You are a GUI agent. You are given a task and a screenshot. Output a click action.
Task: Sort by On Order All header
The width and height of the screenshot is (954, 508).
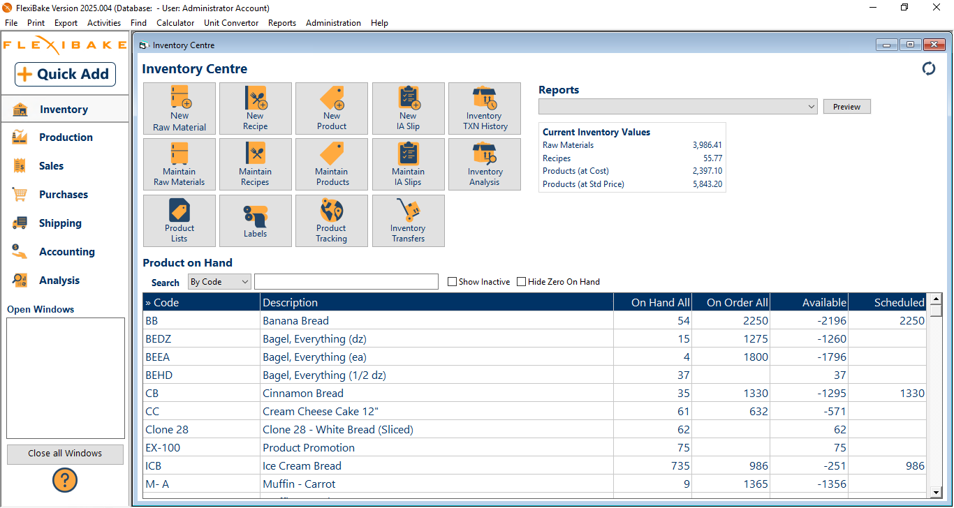(x=731, y=302)
